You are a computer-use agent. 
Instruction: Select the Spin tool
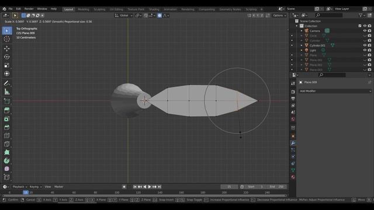[6, 160]
